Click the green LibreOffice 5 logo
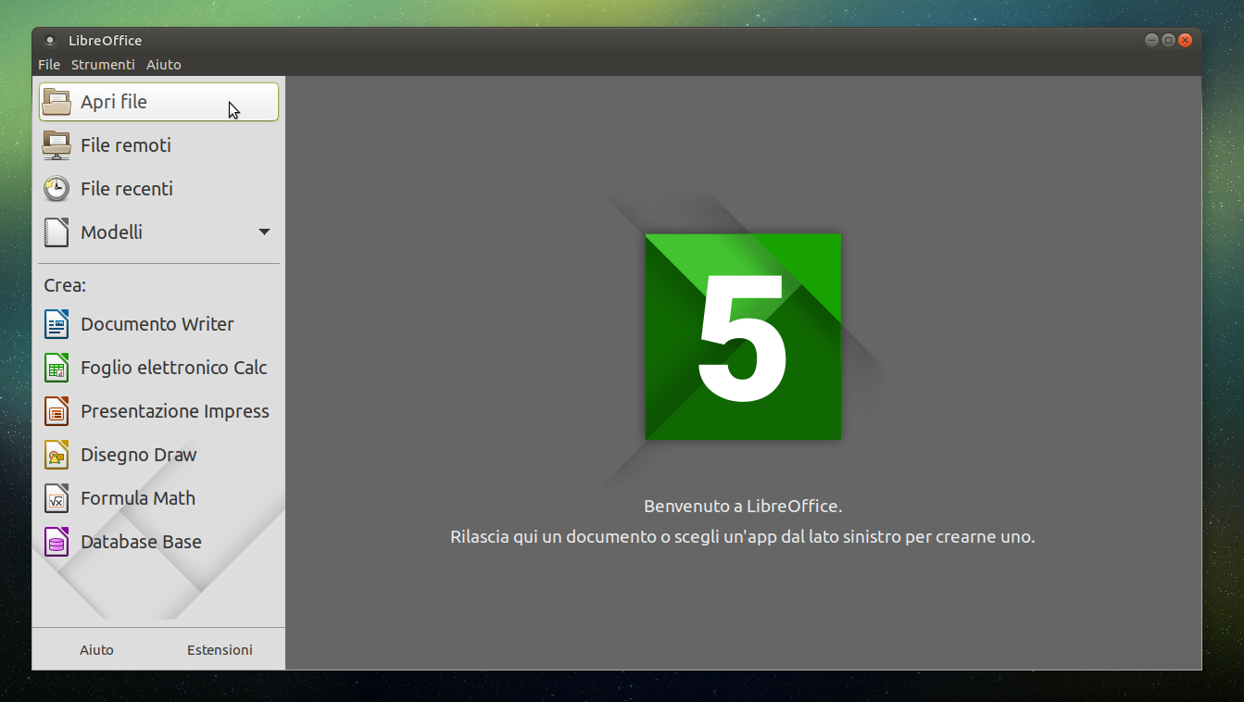Screen dimensions: 1244x702 tap(742, 336)
